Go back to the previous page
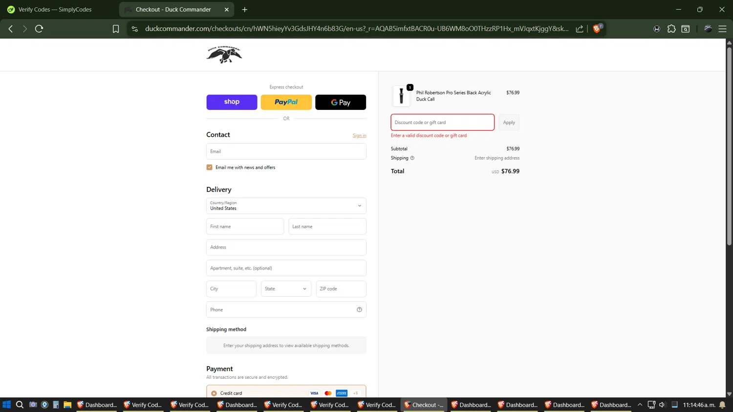 click(x=11, y=29)
